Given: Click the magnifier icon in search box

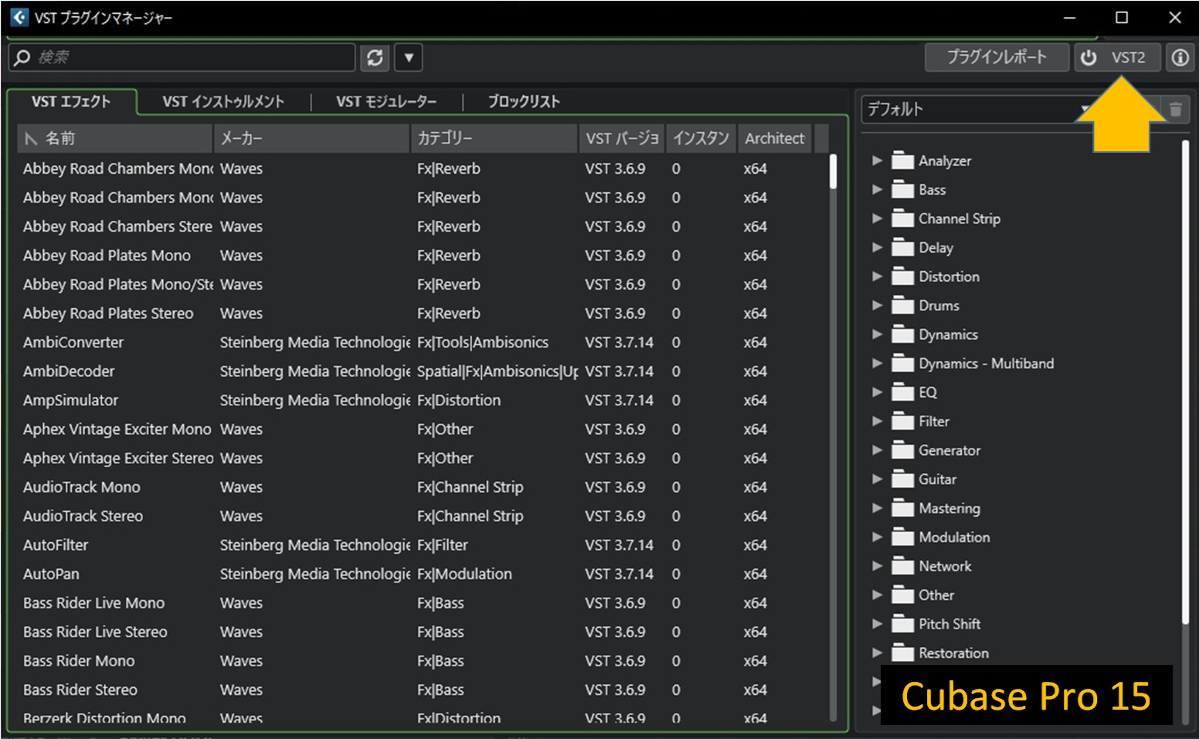Looking at the screenshot, I should pyautogui.click(x=22, y=58).
